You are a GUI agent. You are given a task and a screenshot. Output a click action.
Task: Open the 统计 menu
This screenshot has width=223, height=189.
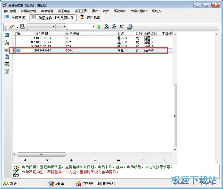point(106,11)
